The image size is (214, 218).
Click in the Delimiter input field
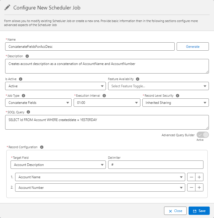156,165
